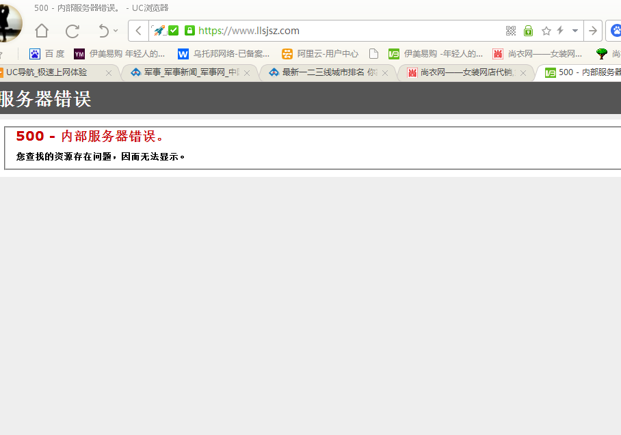Viewport: 621px width, 435px height.
Task: Click the green lock shield icon
Action: coord(528,31)
